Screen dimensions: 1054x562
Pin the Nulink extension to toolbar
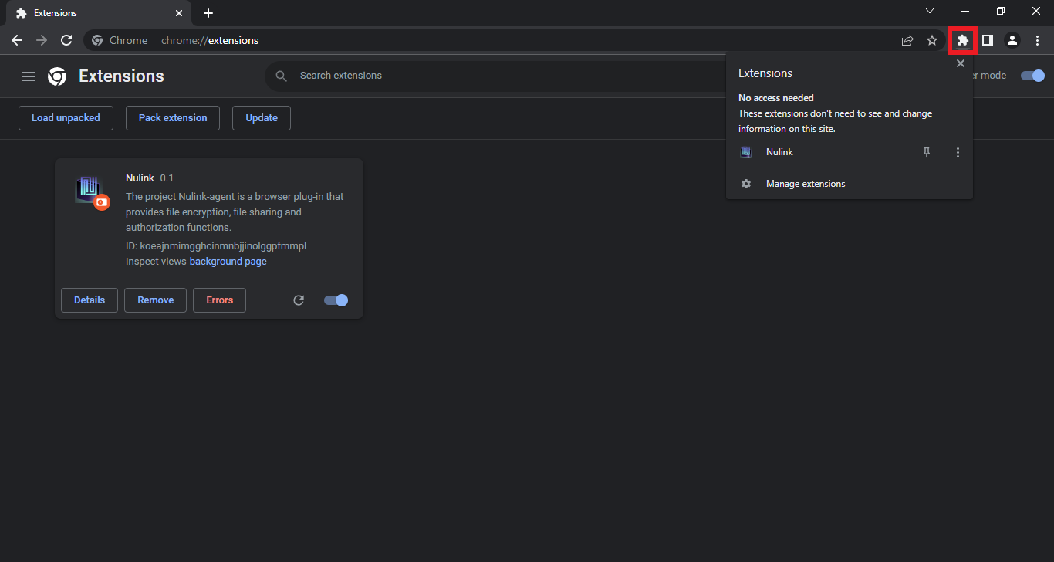[x=927, y=153]
